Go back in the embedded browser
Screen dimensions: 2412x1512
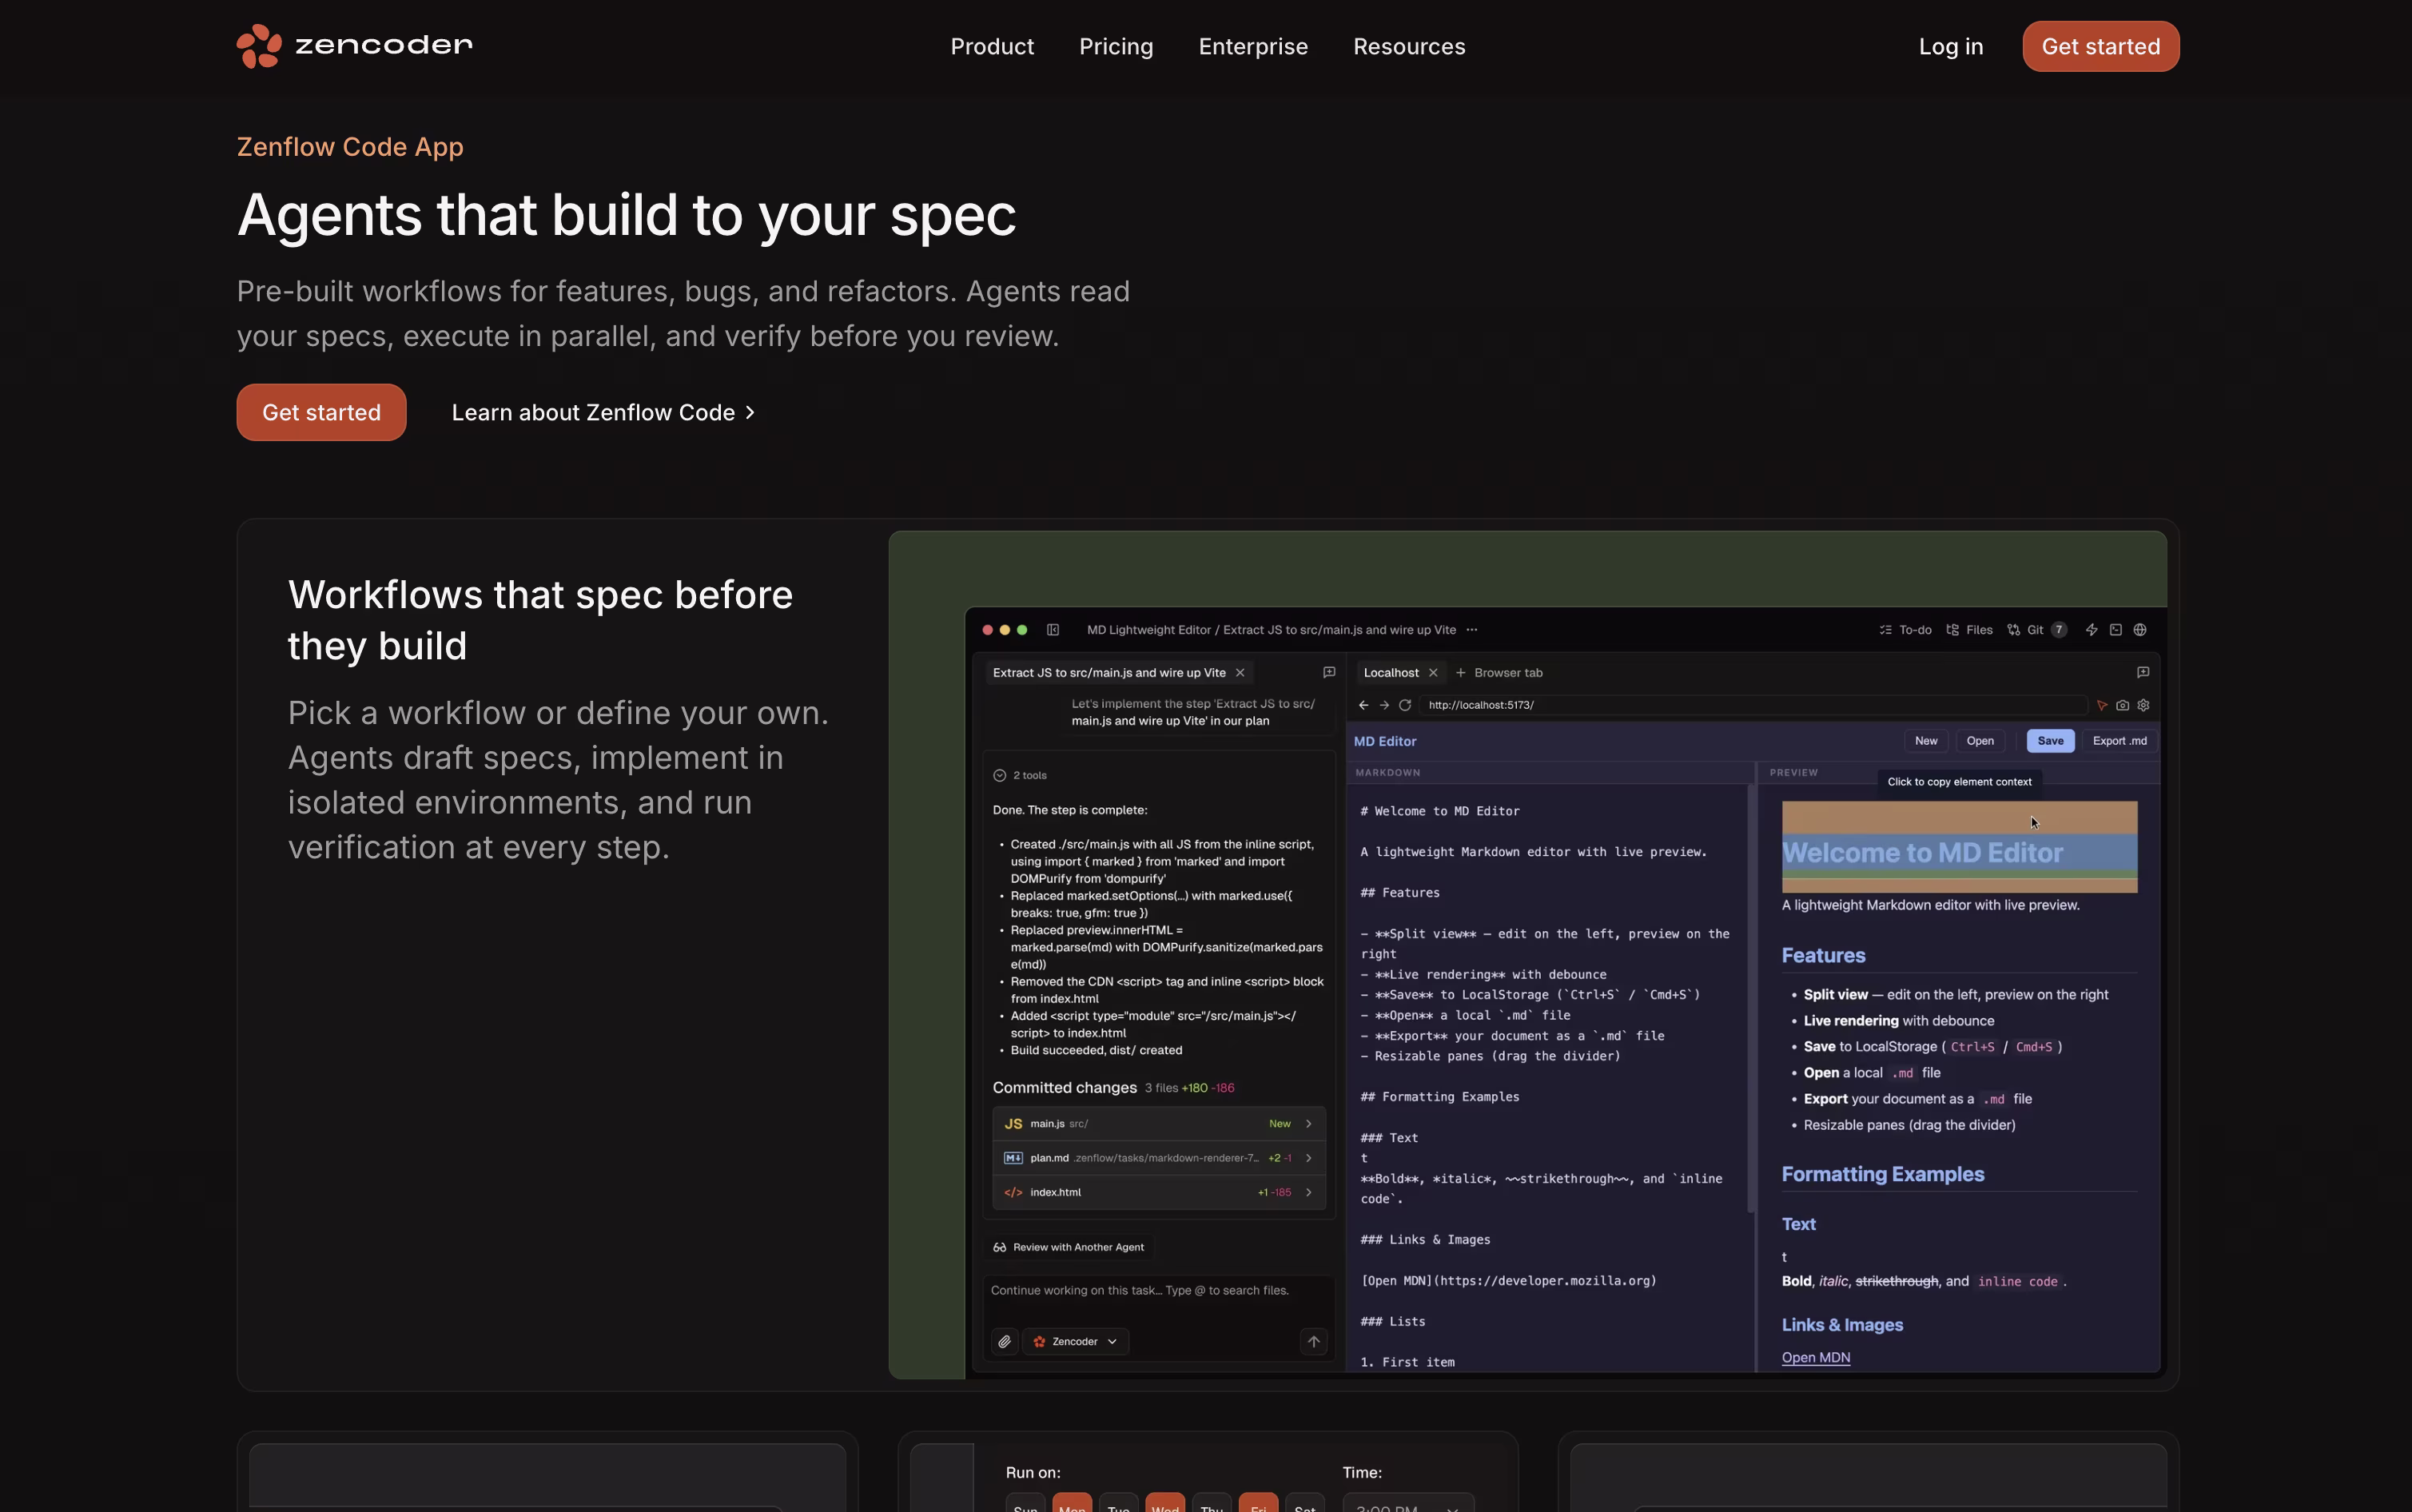click(1363, 705)
